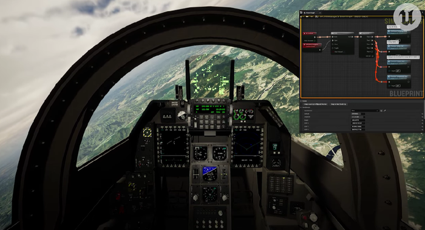Click Snap to East South Up button
Screen dimensions: 425x230
(x=339, y=104)
